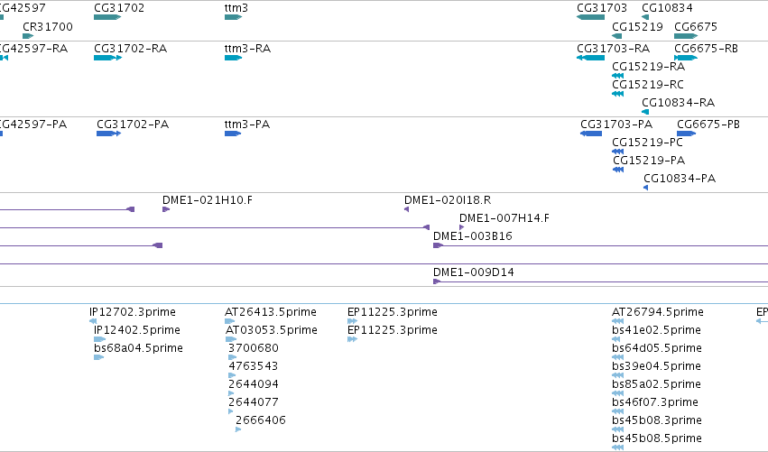Open the bs41e02.5prime EST label
The width and height of the screenshot is (768, 452).
[656, 330]
